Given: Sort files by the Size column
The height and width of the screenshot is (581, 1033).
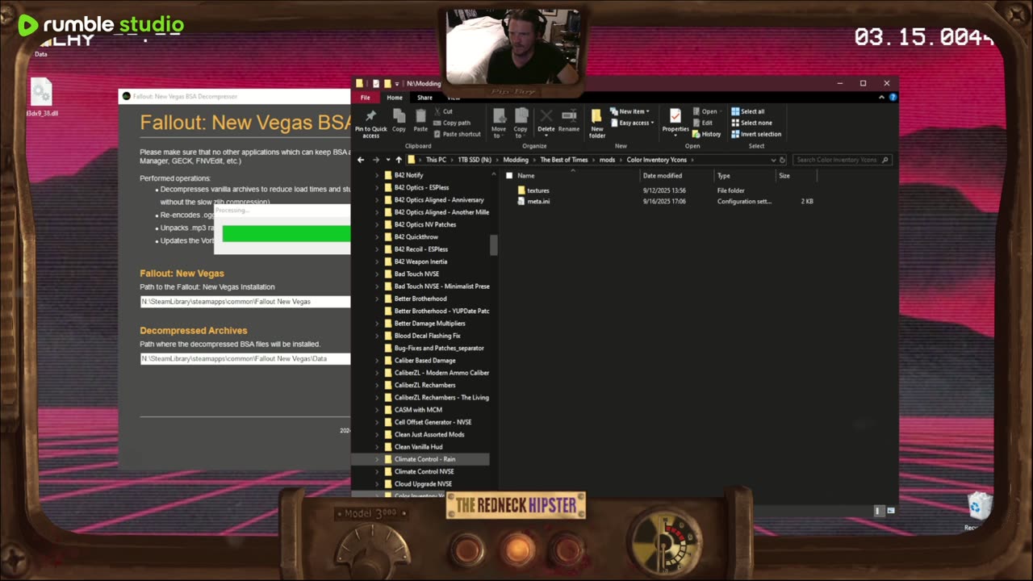Looking at the screenshot, I should point(784,175).
